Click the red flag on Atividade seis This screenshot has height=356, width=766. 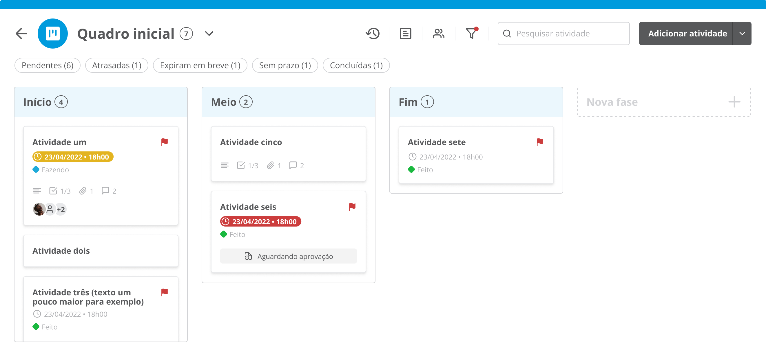352,207
